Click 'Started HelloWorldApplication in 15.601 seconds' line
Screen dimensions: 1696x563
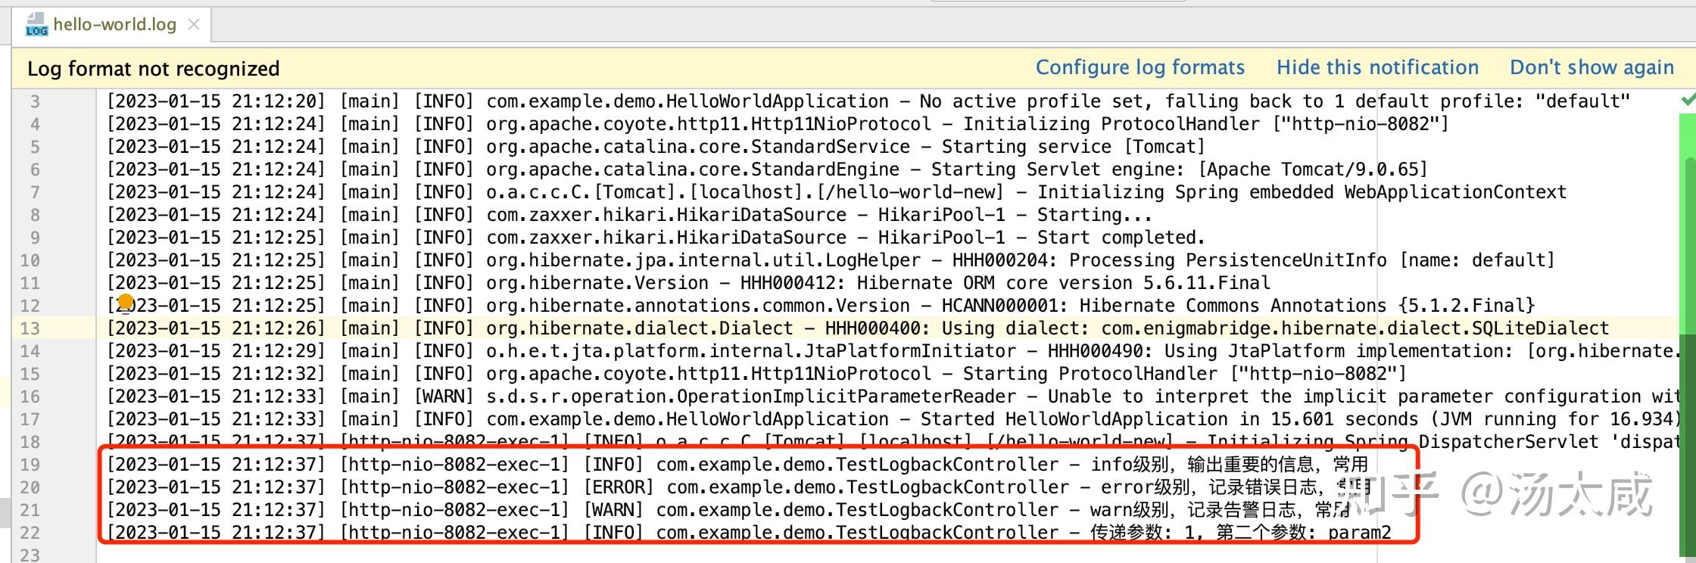(x=892, y=419)
